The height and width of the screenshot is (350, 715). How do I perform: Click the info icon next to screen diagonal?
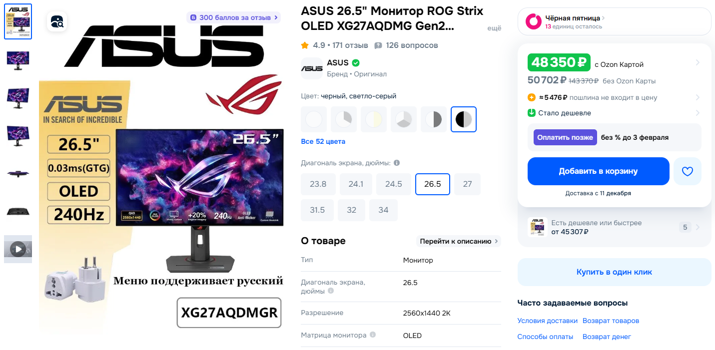tap(397, 163)
